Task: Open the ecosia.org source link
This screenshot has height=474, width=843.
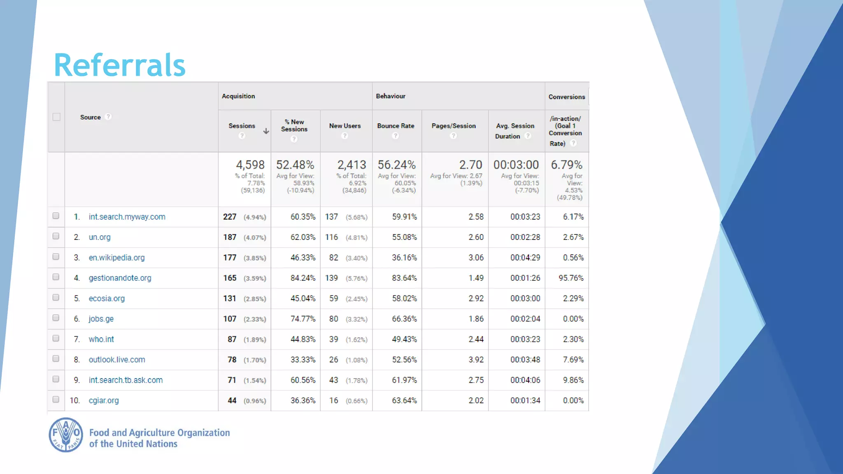Action: click(x=107, y=298)
